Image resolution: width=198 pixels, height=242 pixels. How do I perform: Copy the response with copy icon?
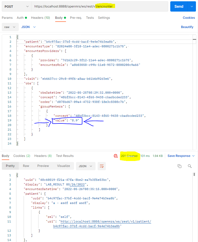(180, 166)
